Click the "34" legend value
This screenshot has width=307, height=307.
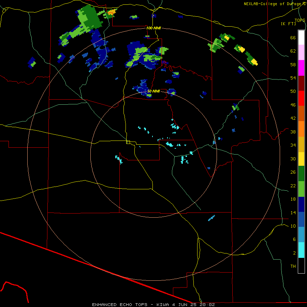click(293, 145)
